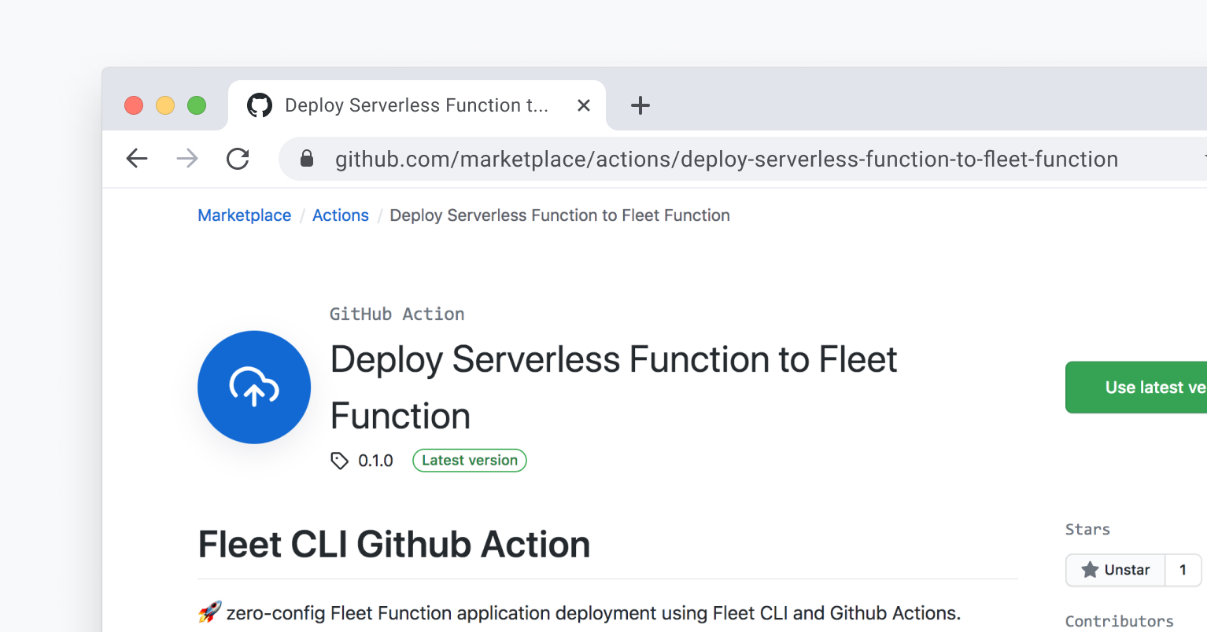
Task: Click the GitHub logo favicon on the browser tab
Action: pyautogui.click(x=259, y=105)
